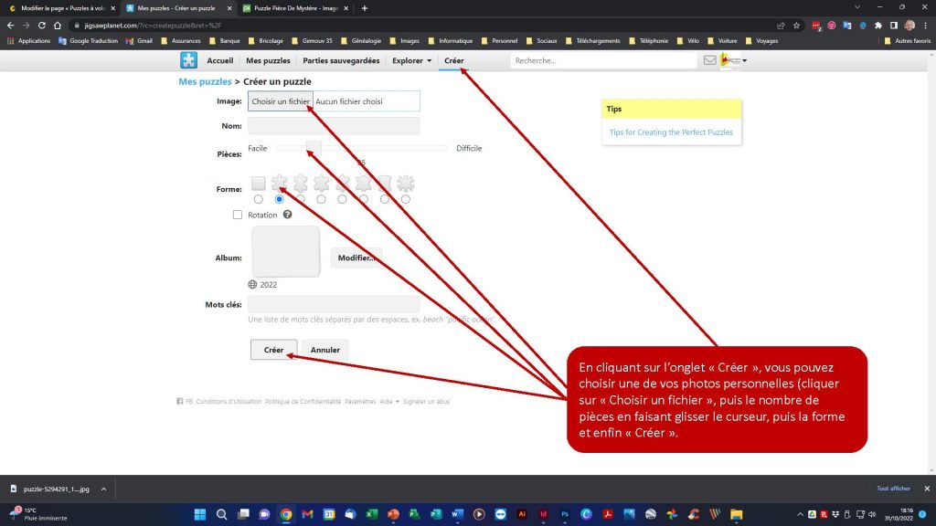
Task: Click the pieces difficulty slider handle
Action: point(314,148)
